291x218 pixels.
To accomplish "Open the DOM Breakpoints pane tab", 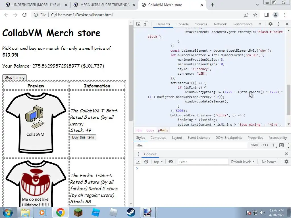I will tap(229, 138).
